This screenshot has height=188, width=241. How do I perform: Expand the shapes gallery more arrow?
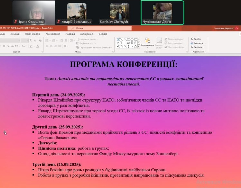[x=139, y=47]
